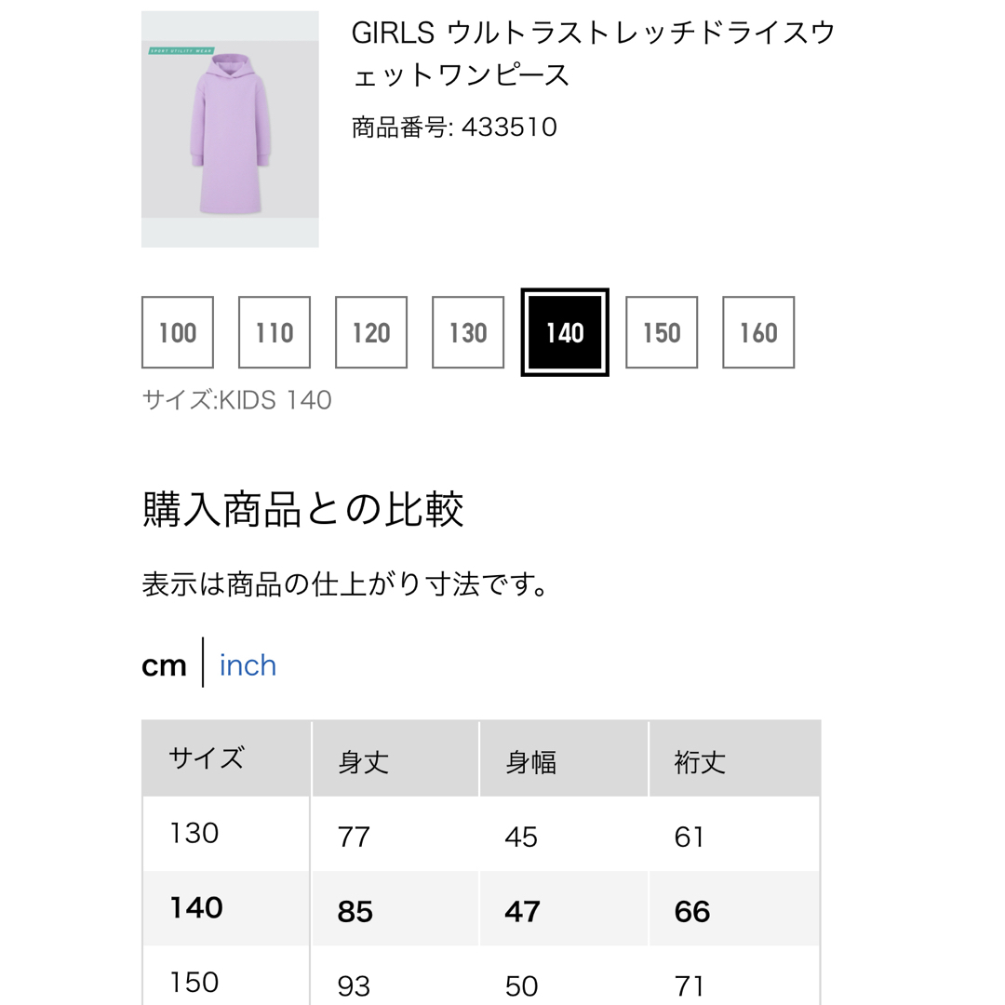This screenshot has width=1005, height=1005.
Task: Click the 購入商品との比較 heading
Action: [x=302, y=510]
